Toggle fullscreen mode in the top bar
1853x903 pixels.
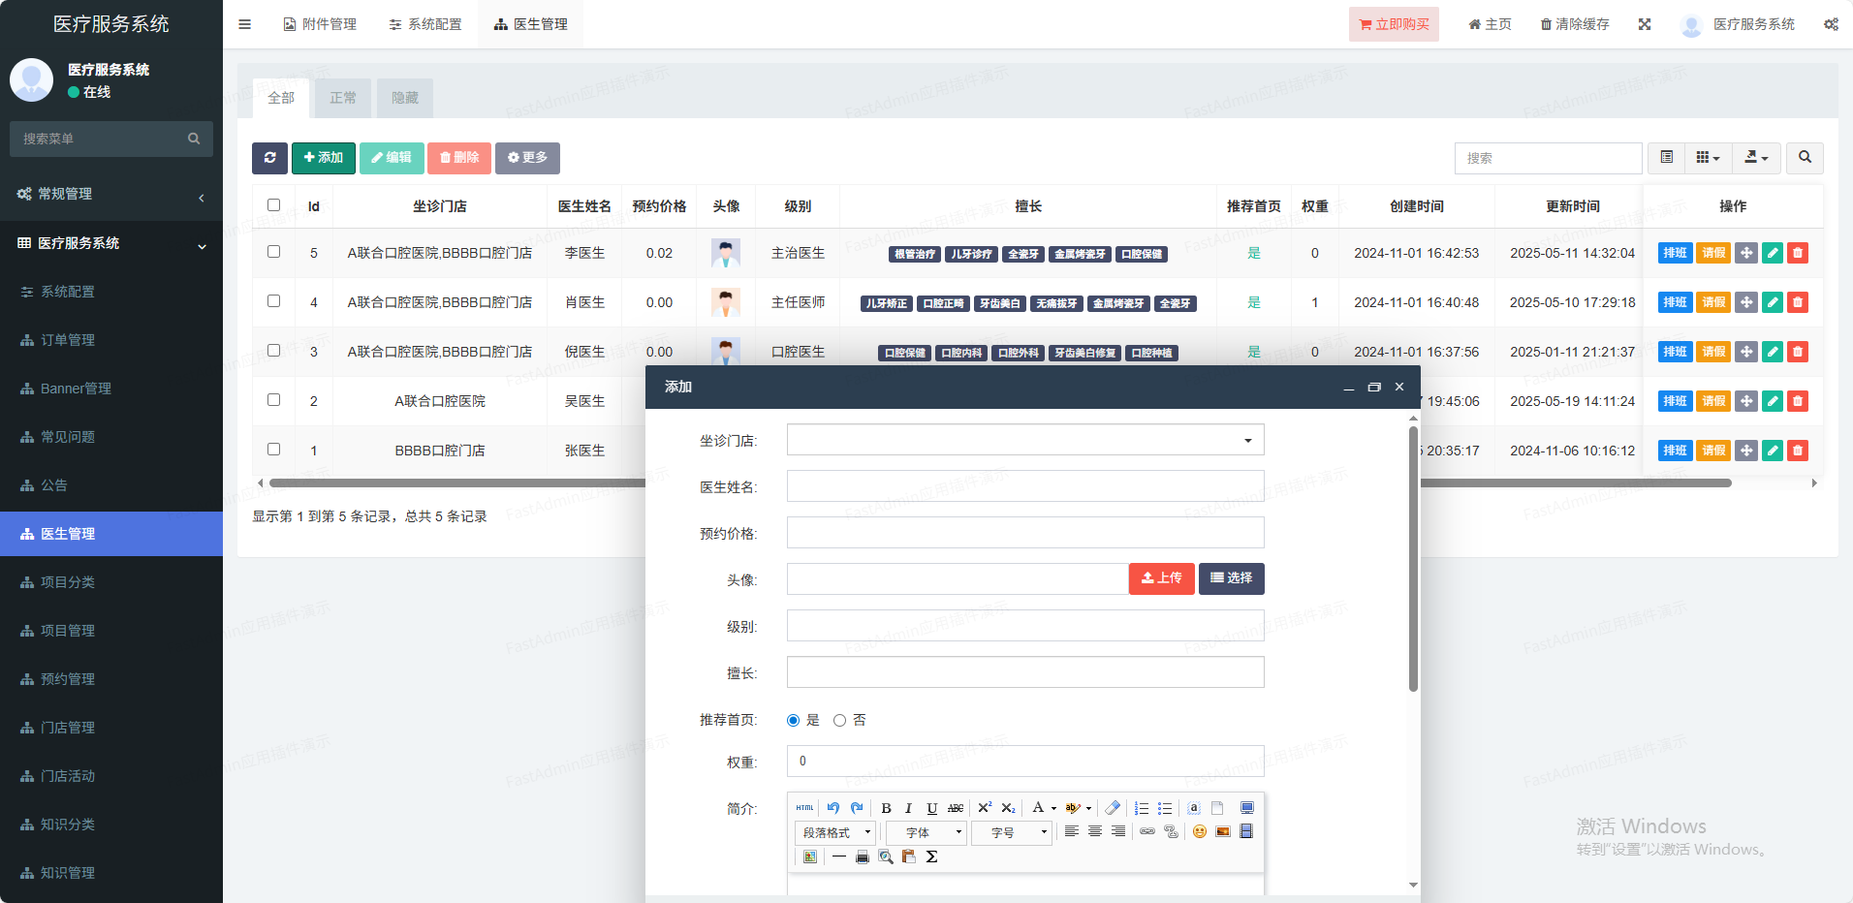(x=1645, y=24)
